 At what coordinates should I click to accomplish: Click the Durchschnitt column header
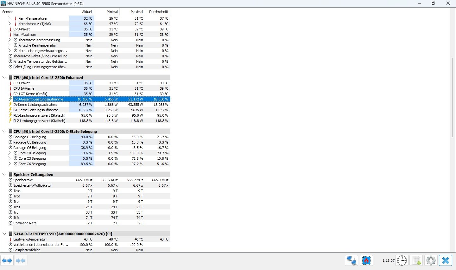(157, 12)
